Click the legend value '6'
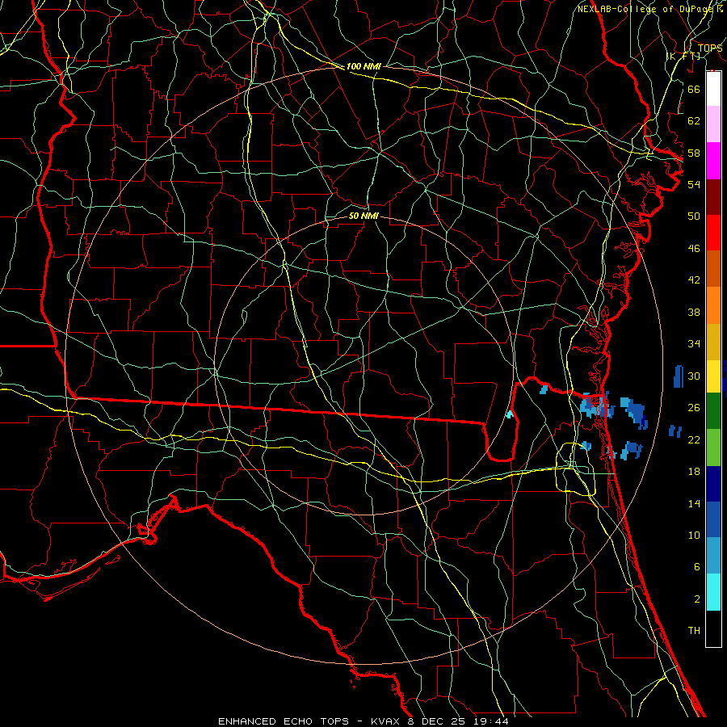The width and height of the screenshot is (727, 727). (697, 567)
